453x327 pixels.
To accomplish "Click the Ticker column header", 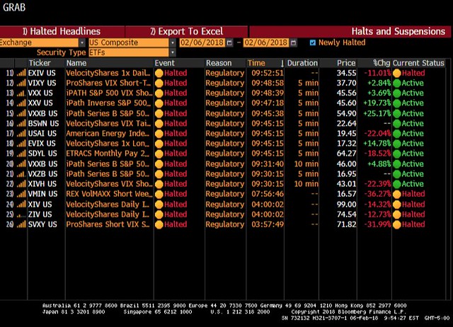I will (40, 63).
